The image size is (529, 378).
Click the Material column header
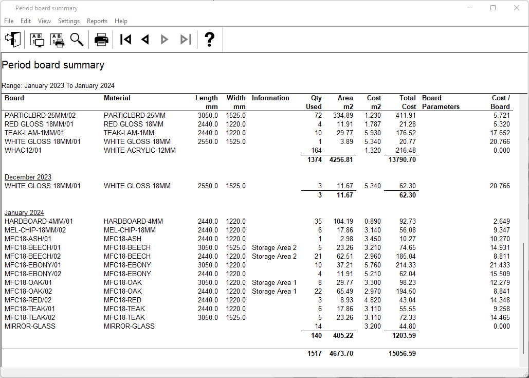pos(117,98)
